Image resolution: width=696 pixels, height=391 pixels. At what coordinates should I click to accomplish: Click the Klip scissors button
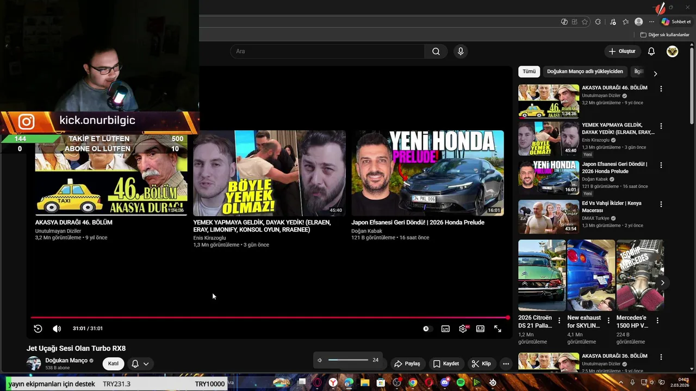click(x=481, y=363)
